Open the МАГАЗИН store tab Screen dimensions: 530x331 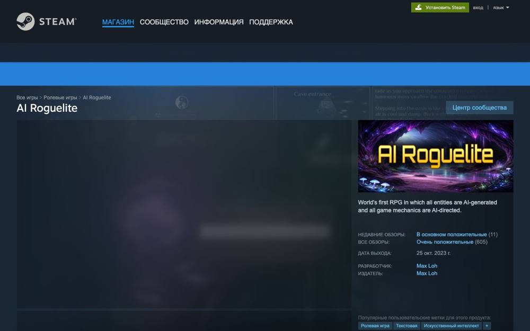[118, 22]
